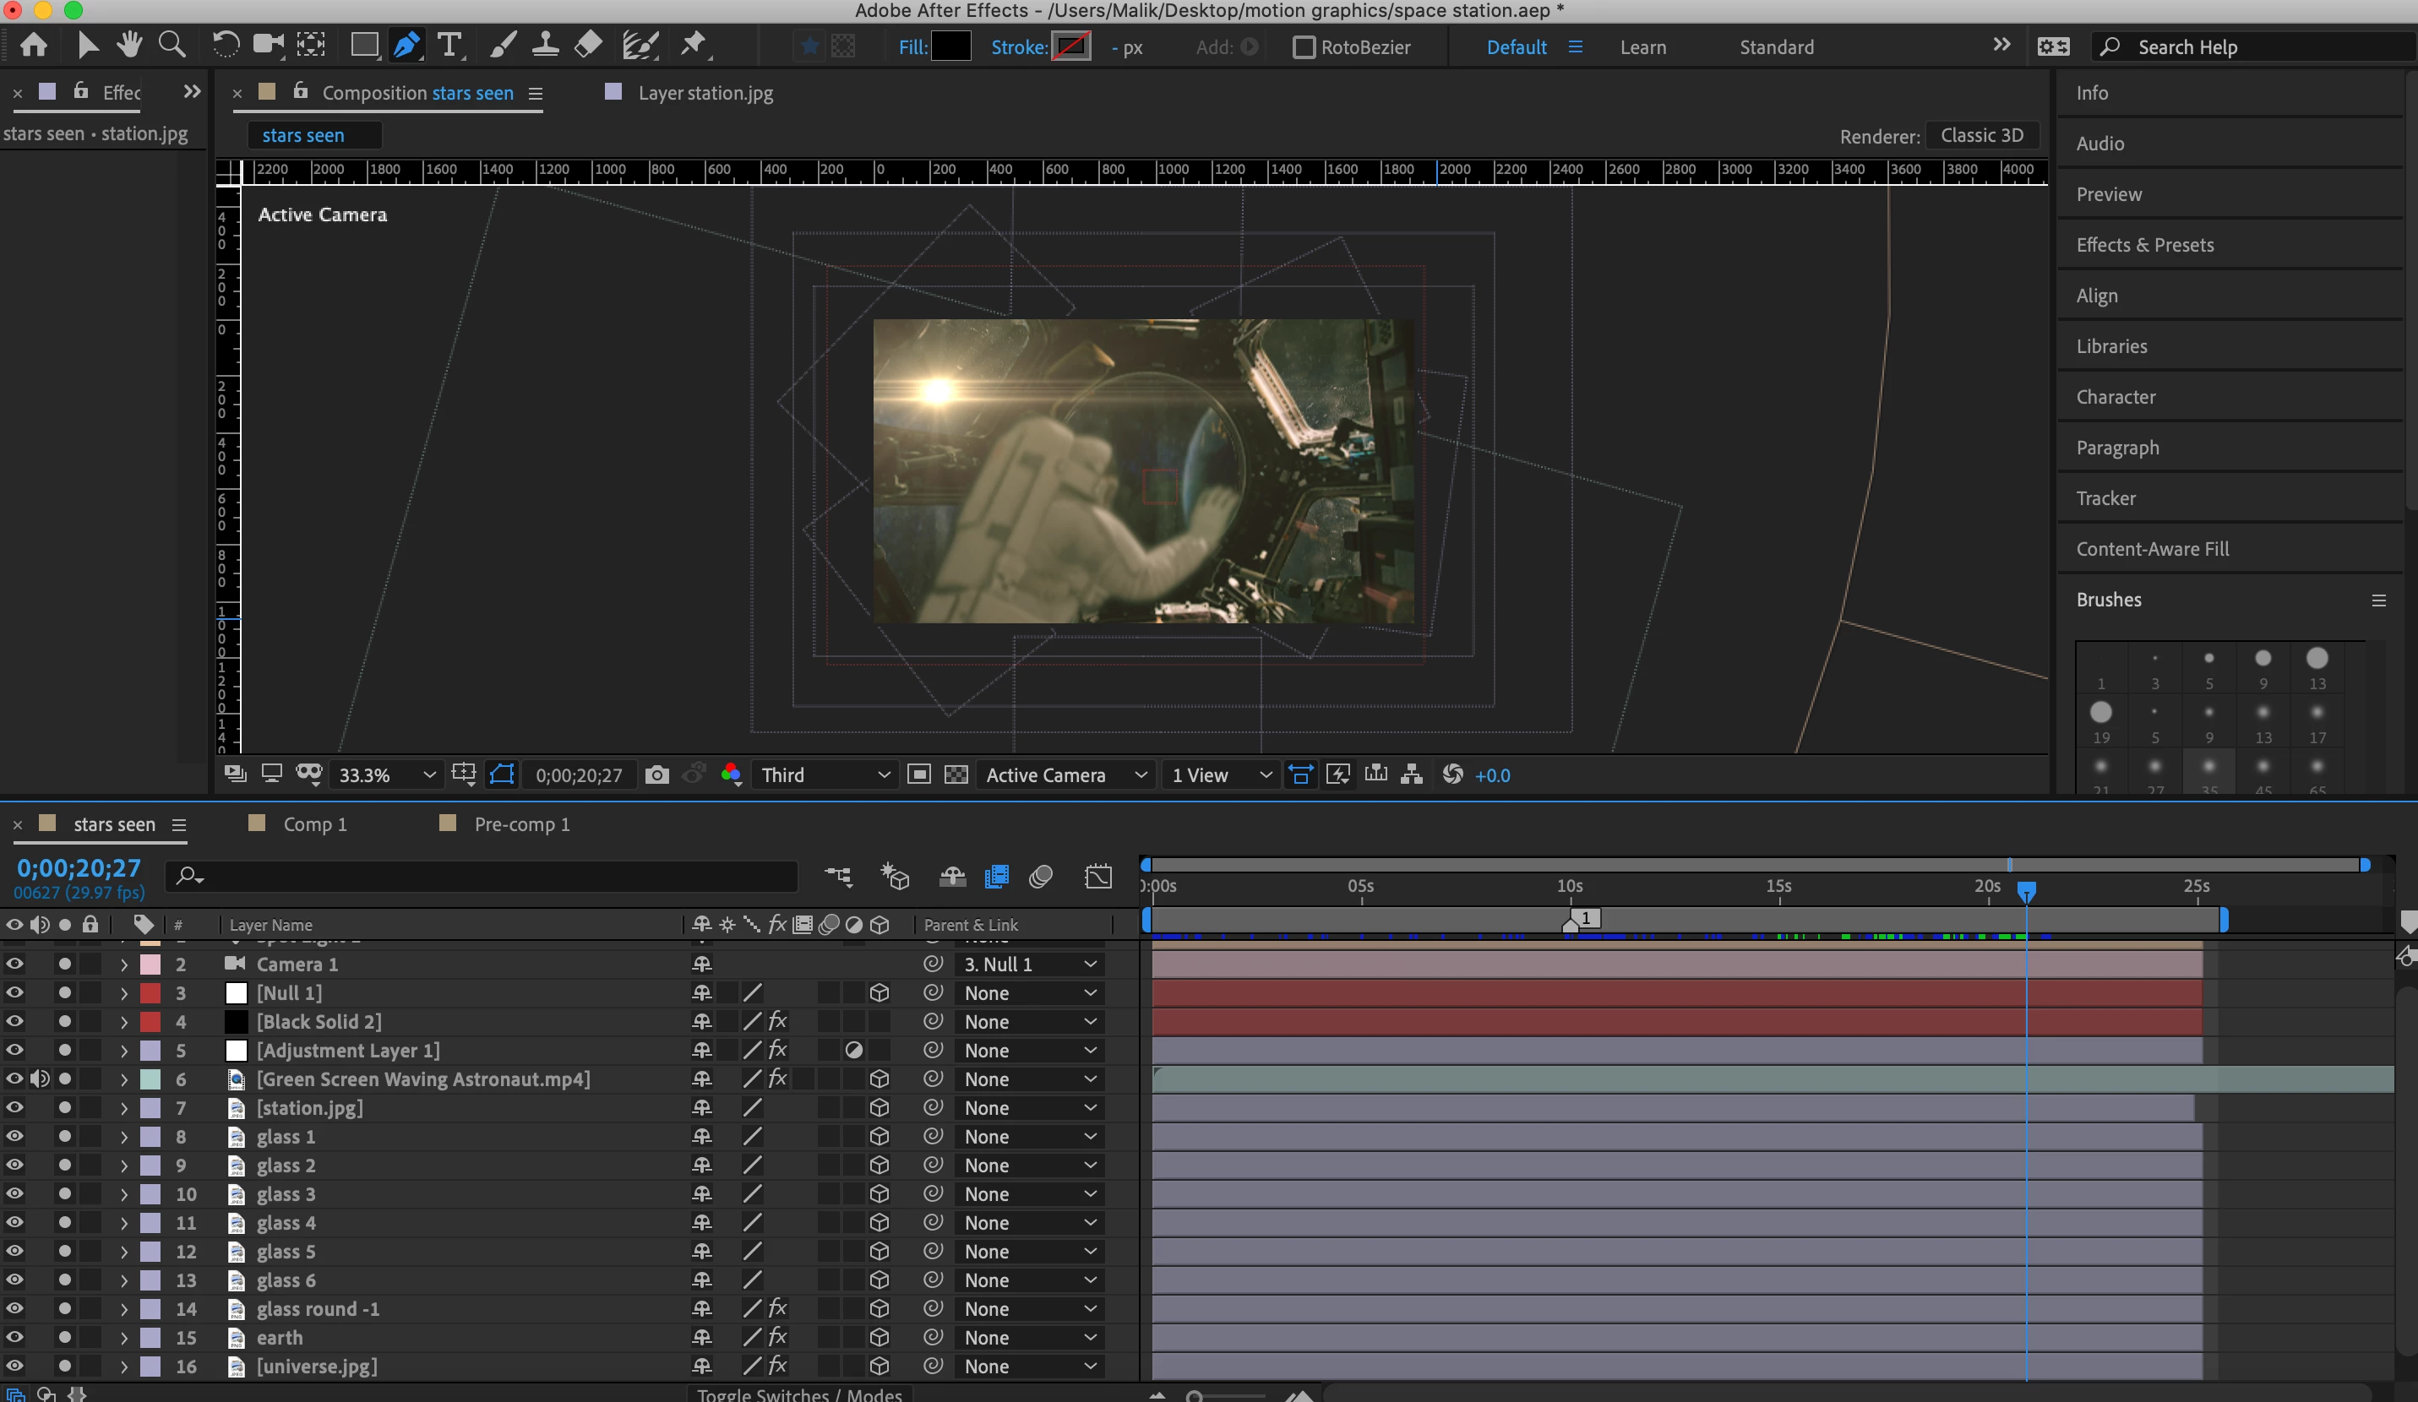
Task: Select the Zoom magnifier tool
Action: 172,45
